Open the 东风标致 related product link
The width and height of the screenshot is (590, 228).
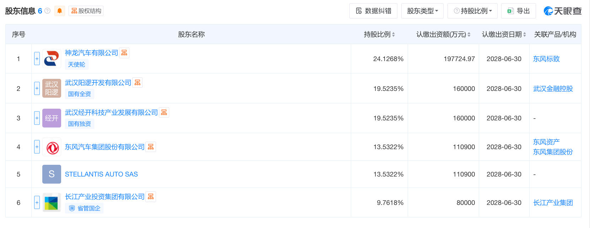tap(546, 59)
